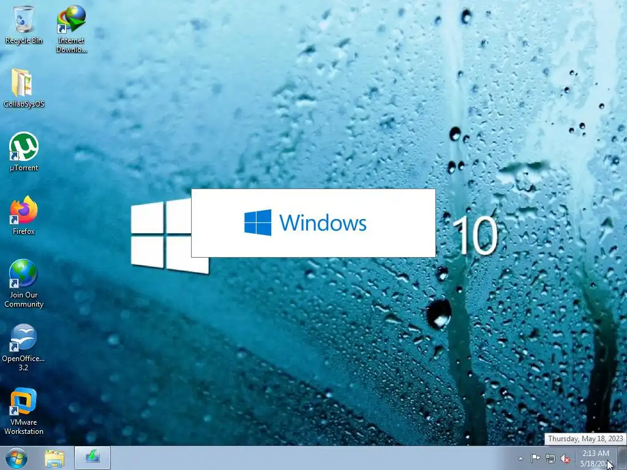
Task: Open the taskbar clock showing 2:13 AM
Action: click(596, 458)
